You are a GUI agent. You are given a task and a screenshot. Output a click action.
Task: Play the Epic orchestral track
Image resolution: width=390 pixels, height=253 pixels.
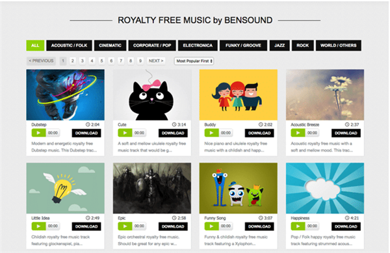point(125,226)
